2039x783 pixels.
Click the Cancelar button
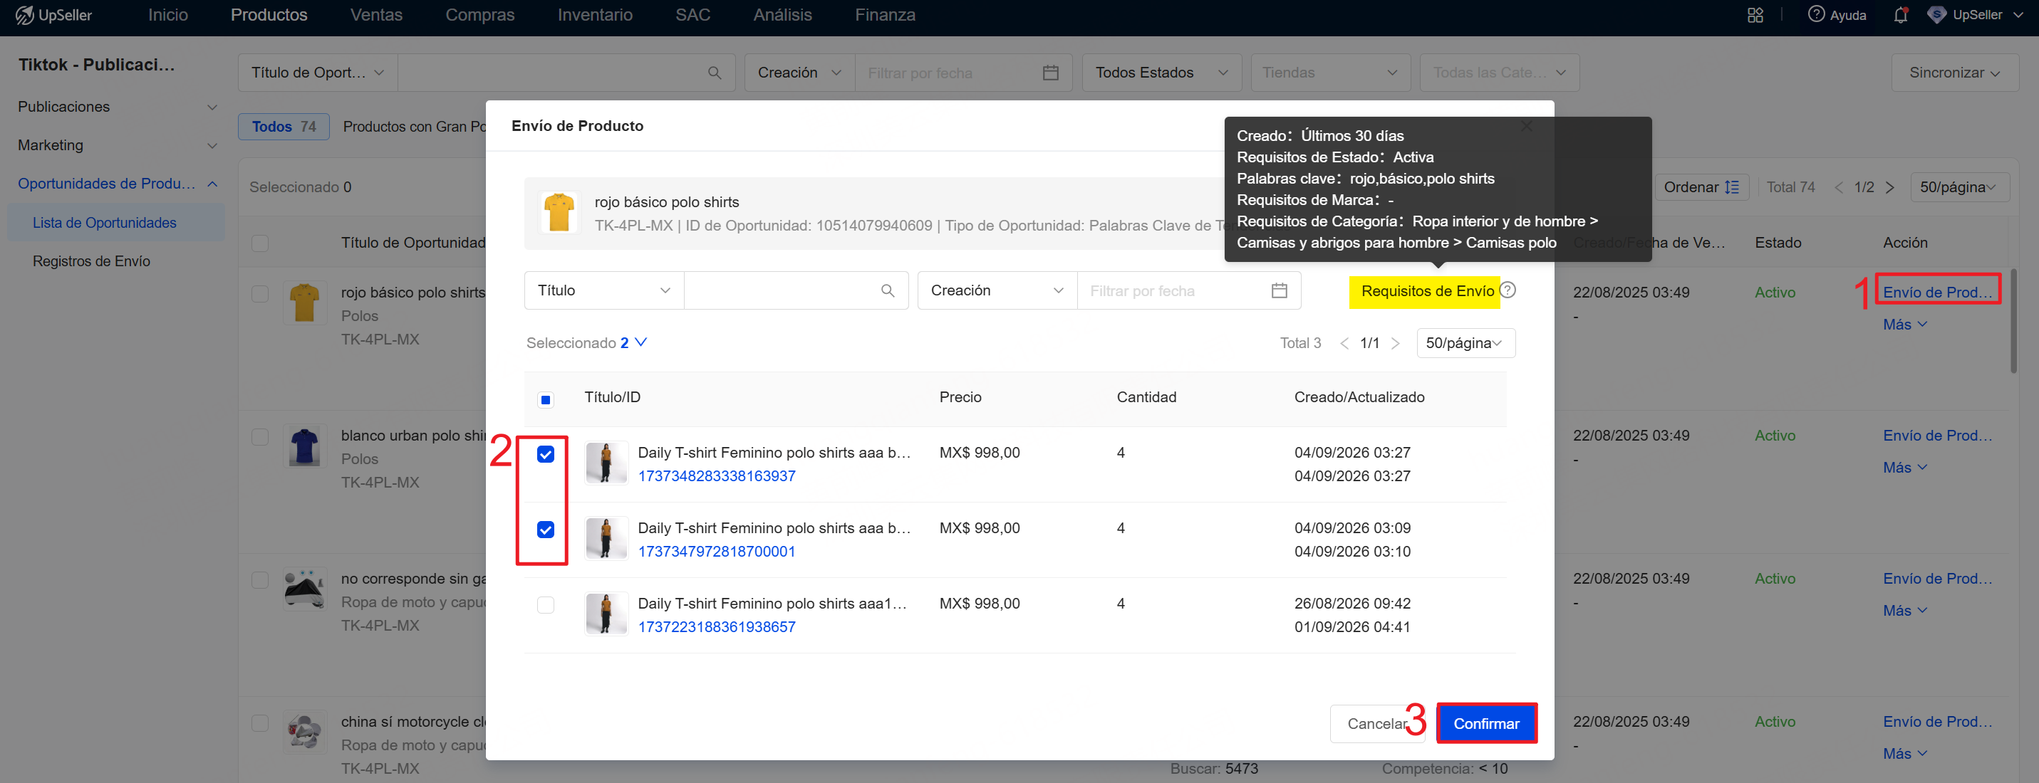(x=1376, y=724)
